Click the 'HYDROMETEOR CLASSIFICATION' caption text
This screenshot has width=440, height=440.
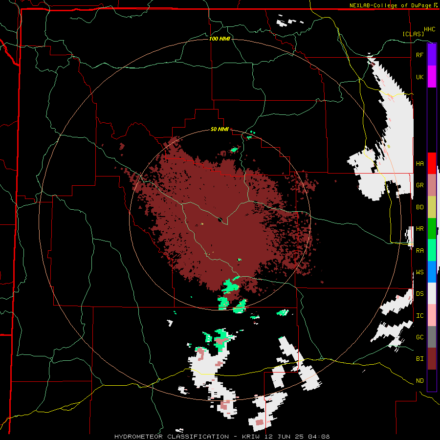pyautogui.click(x=172, y=437)
